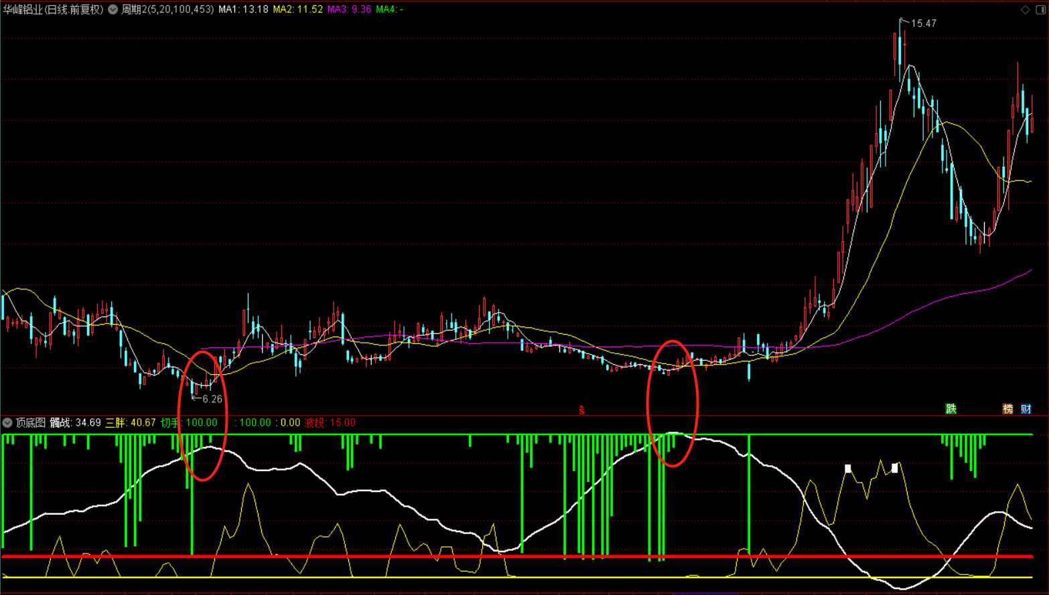This screenshot has width=1049, height=595.
Task: Click the diamond icon at top right
Action: (x=1025, y=9)
